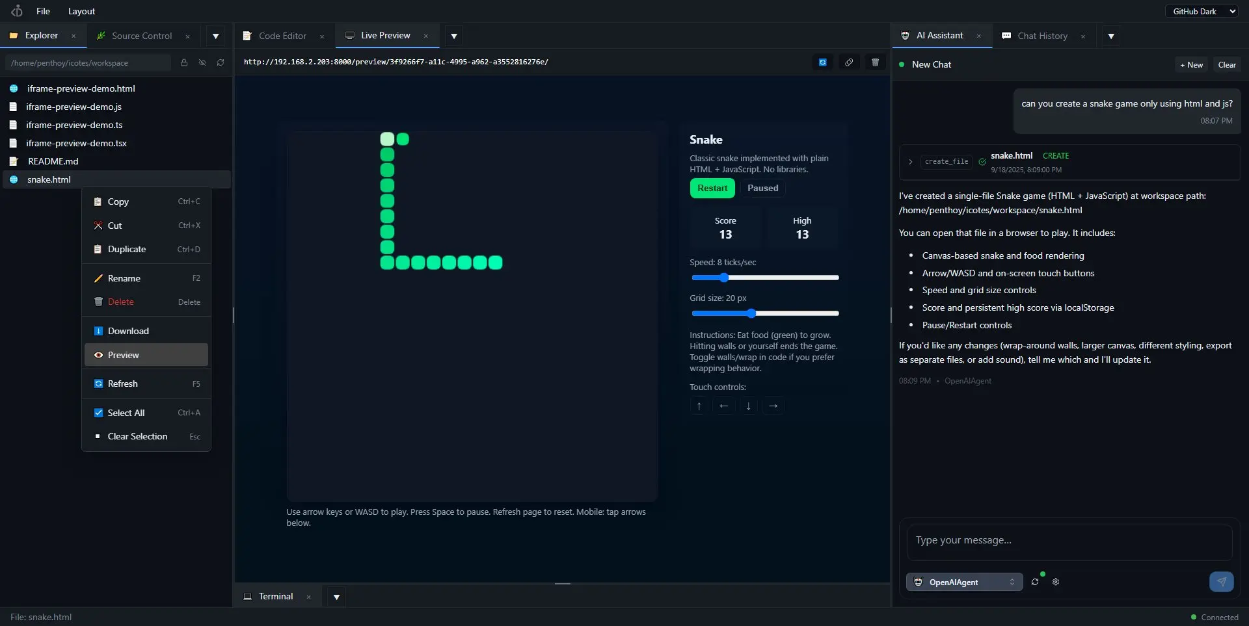Image resolution: width=1249 pixels, height=626 pixels.
Task: Open the AI panel tab dropdown arrow
Action: pos(1111,36)
